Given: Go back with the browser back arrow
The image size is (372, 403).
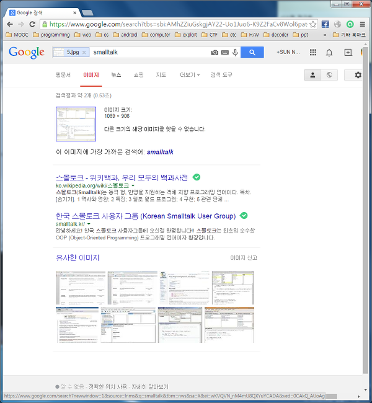Looking at the screenshot, I should click(10, 24).
